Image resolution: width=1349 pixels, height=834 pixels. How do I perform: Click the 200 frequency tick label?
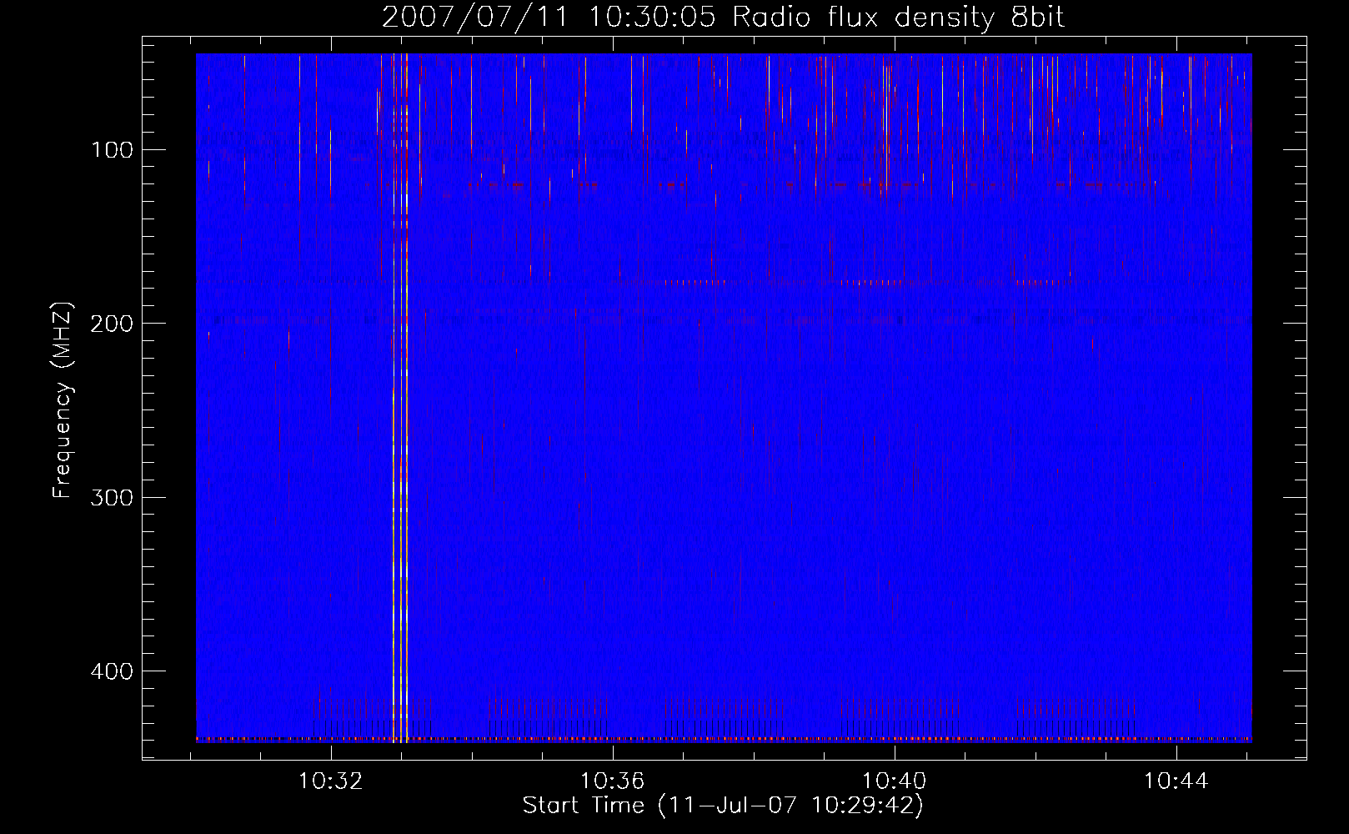112,324
